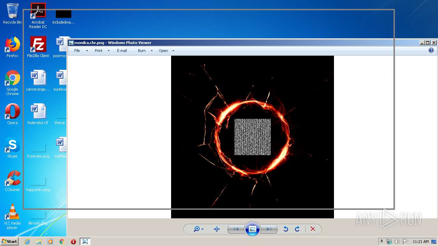The height and width of the screenshot is (246, 438).
Task: Show hidden system tray icons
Action: pyautogui.click(x=382, y=242)
